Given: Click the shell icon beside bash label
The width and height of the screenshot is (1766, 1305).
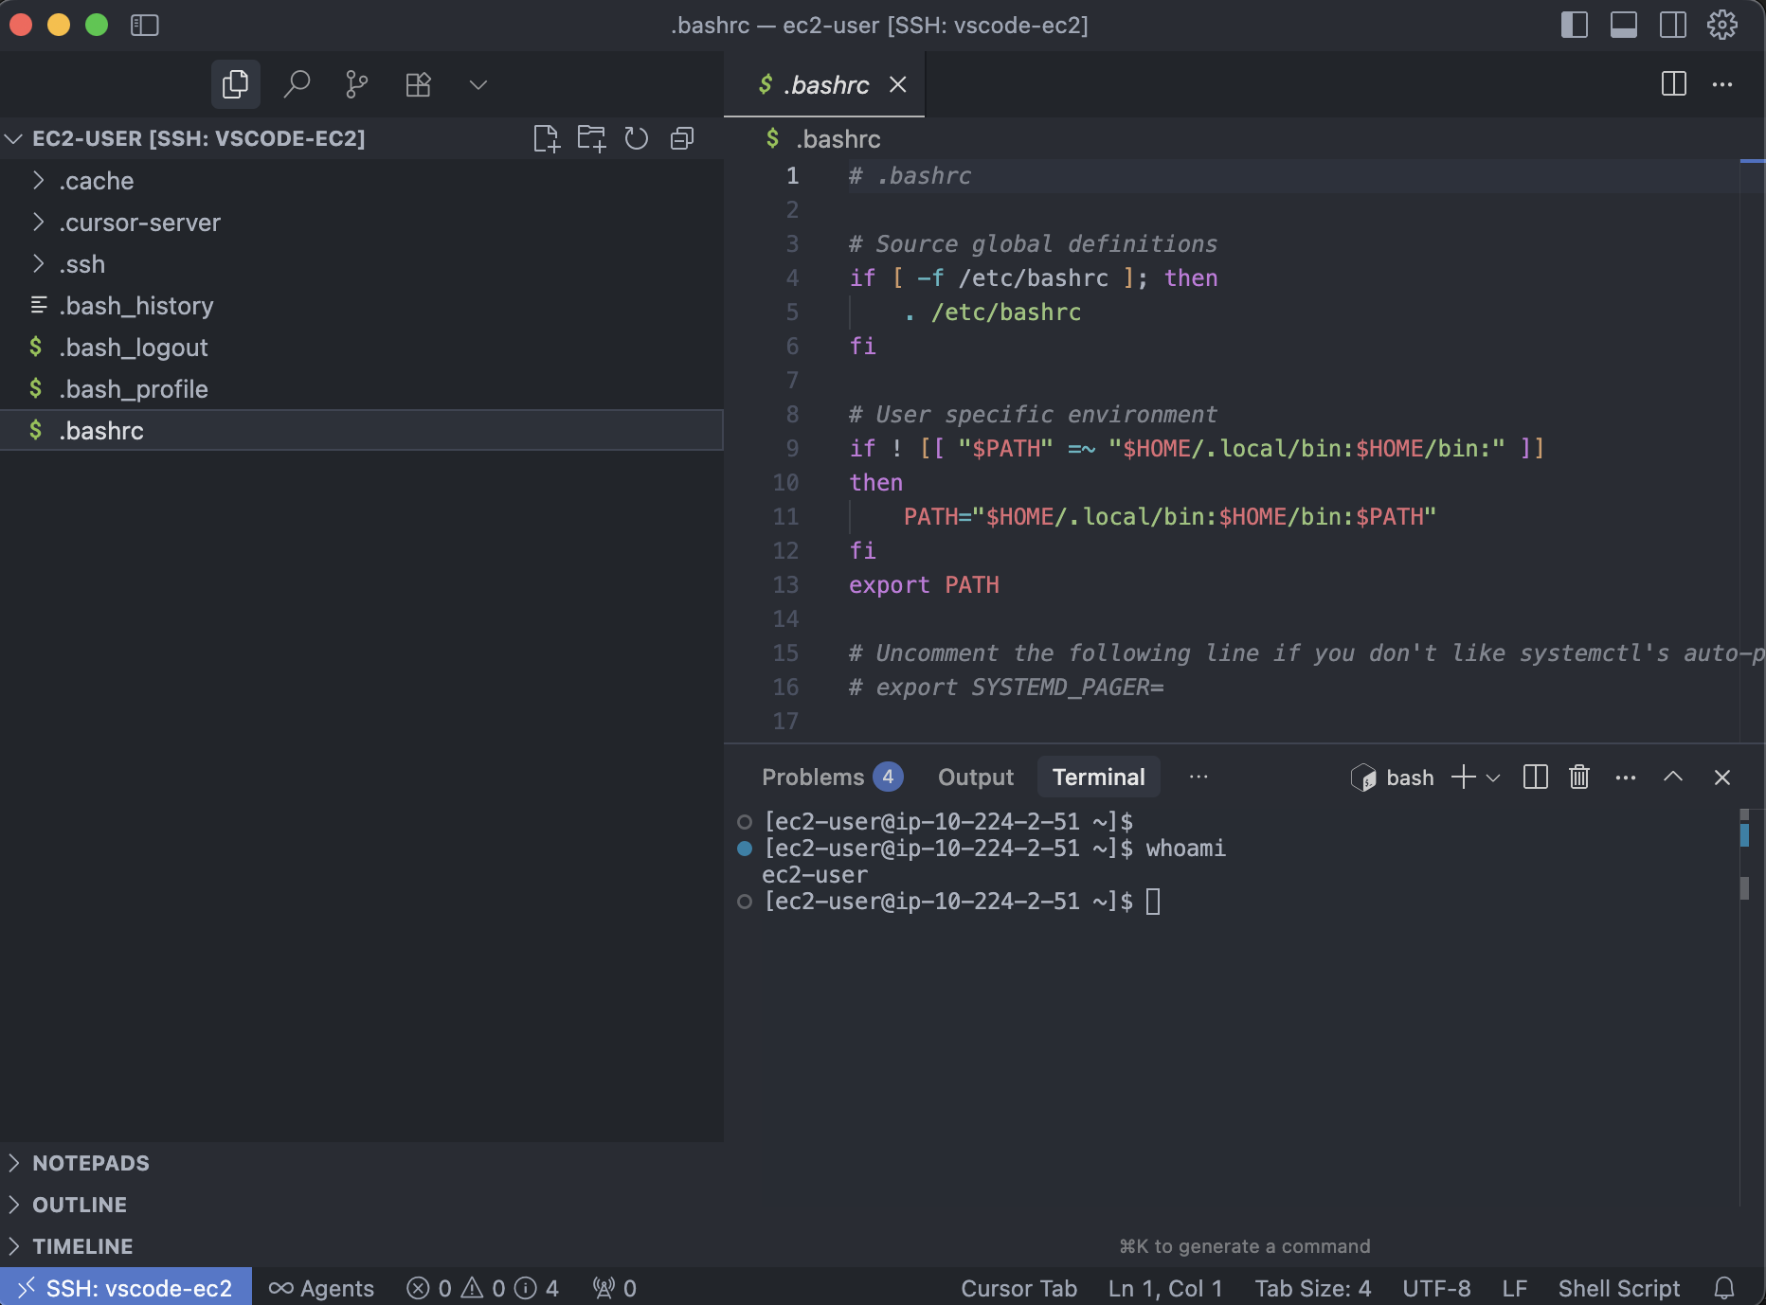Looking at the screenshot, I should [x=1363, y=778].
